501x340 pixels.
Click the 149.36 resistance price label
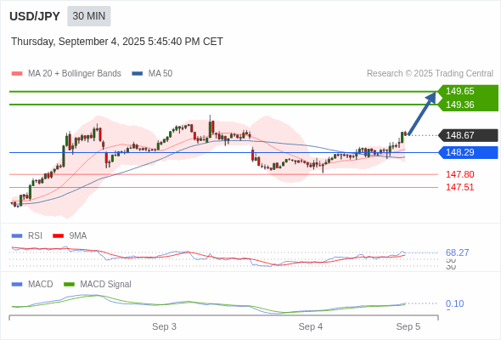459,105
